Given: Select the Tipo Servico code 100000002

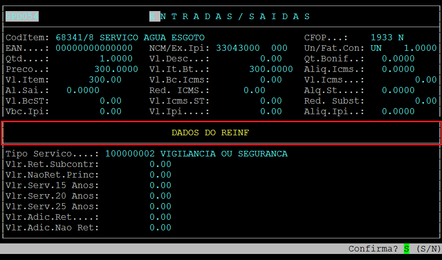Looking at the screenshot, I should click(130, 153).
